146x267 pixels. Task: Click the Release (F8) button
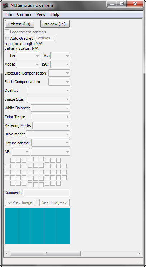20,24
